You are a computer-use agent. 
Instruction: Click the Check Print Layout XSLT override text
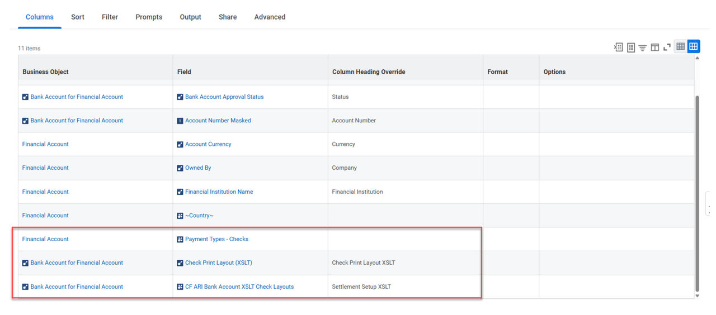point(364,262)
